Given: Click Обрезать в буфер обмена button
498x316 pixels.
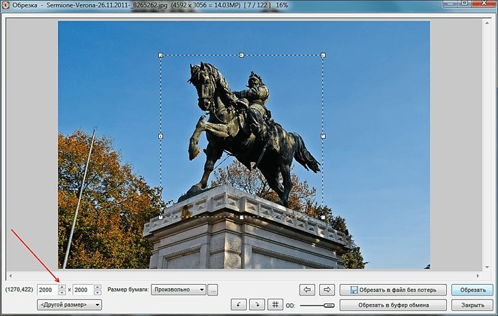Looking at the screenshot, I should pyautogui.click(x=393, y=305).
